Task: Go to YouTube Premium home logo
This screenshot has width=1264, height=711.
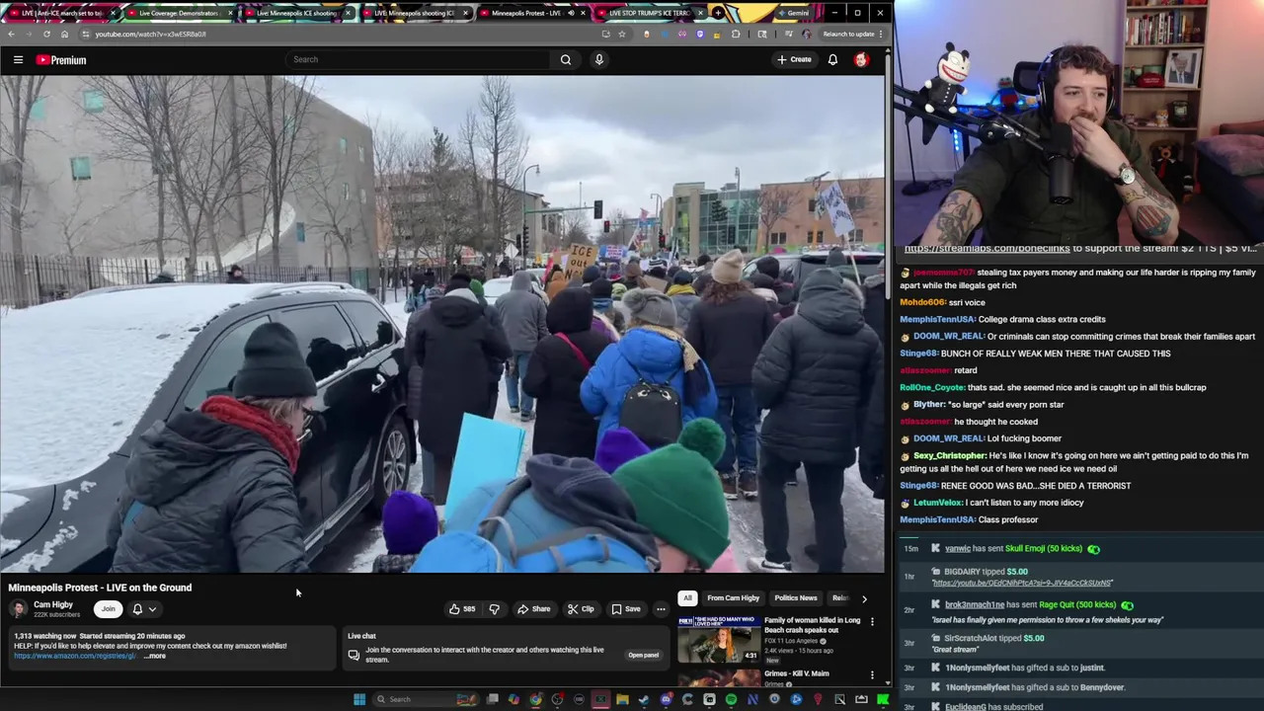Action: click(61, 60)
